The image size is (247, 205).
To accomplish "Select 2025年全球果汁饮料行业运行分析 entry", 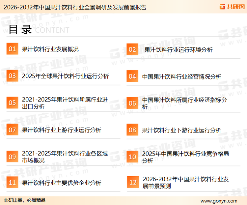I will pos(65,76).
